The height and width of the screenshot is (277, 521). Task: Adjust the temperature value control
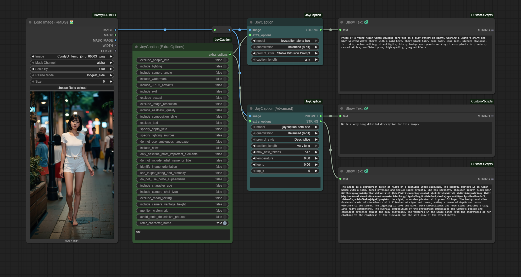[285, 158]
